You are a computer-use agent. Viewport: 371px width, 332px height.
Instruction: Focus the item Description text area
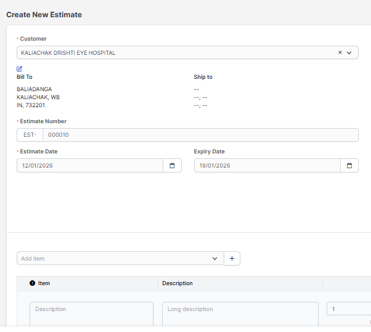point(91,313)
